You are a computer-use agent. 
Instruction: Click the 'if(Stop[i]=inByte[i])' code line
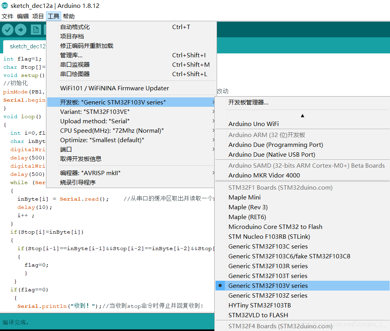[47, 232]
